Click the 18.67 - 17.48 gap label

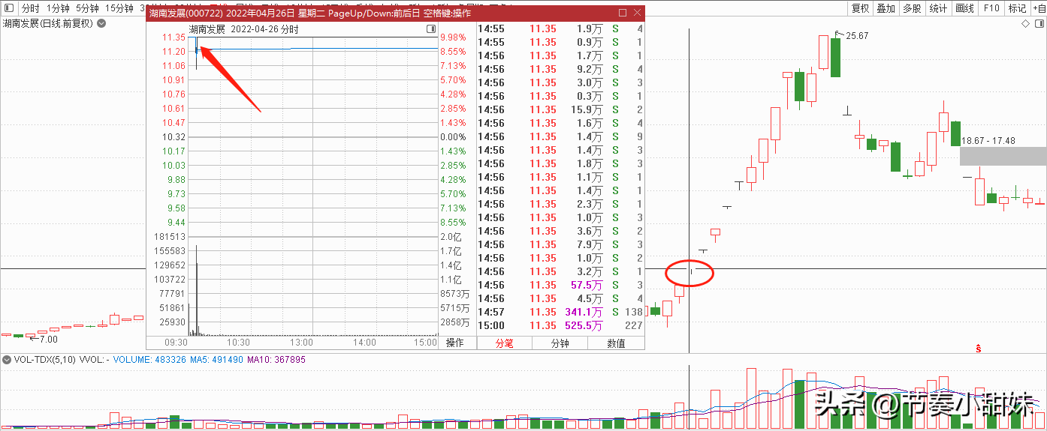[988, 141]
